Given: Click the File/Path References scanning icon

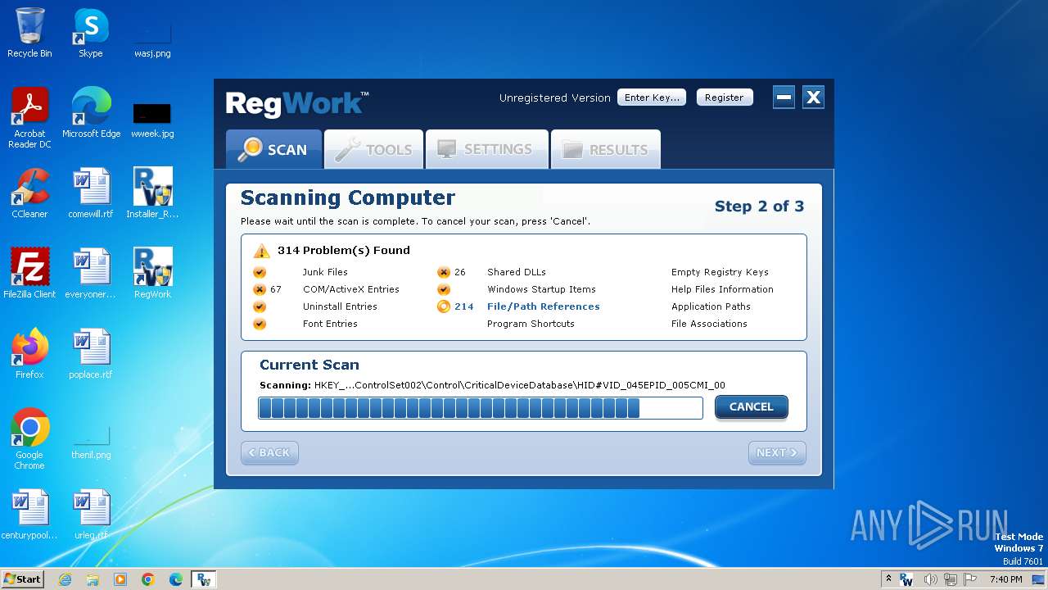Looking at the screenshot, I should click(444, 306).
